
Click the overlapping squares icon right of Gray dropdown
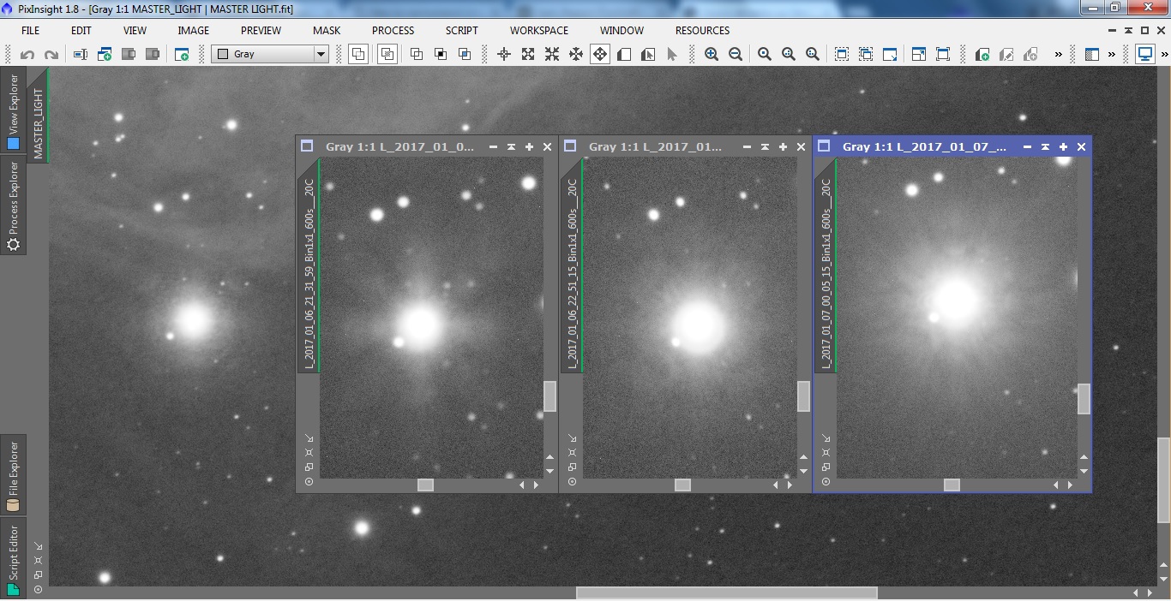(358, 54)
